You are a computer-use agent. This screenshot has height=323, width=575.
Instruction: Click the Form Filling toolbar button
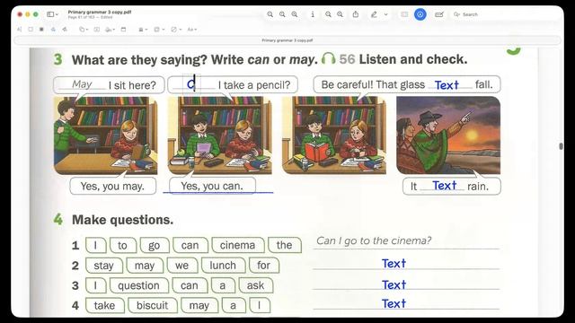(x=439, y=14)
